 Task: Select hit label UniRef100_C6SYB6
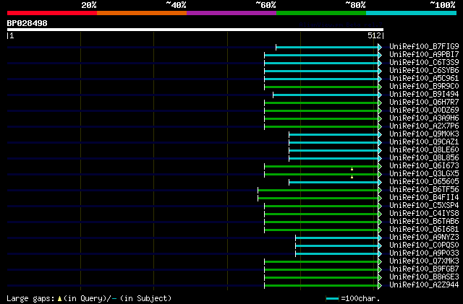tap(424, 70)
